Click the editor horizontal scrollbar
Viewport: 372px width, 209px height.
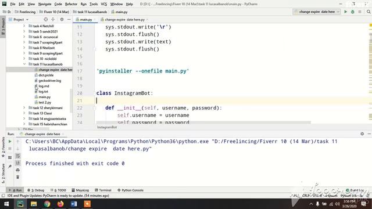(x=203, y=122)
